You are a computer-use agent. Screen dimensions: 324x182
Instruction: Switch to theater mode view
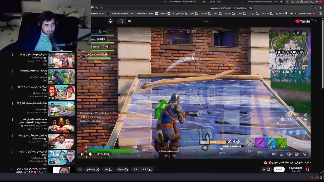[x=297, y=154]
